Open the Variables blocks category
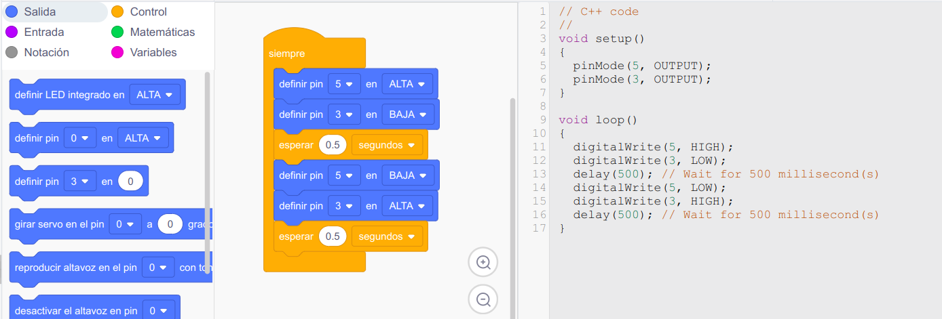Image resolution: width=942 pixels, height=319 pixels. click(153, 53)
